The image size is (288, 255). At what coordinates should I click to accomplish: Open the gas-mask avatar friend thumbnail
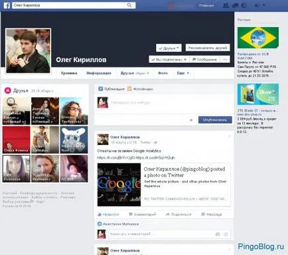coord(74,140)
